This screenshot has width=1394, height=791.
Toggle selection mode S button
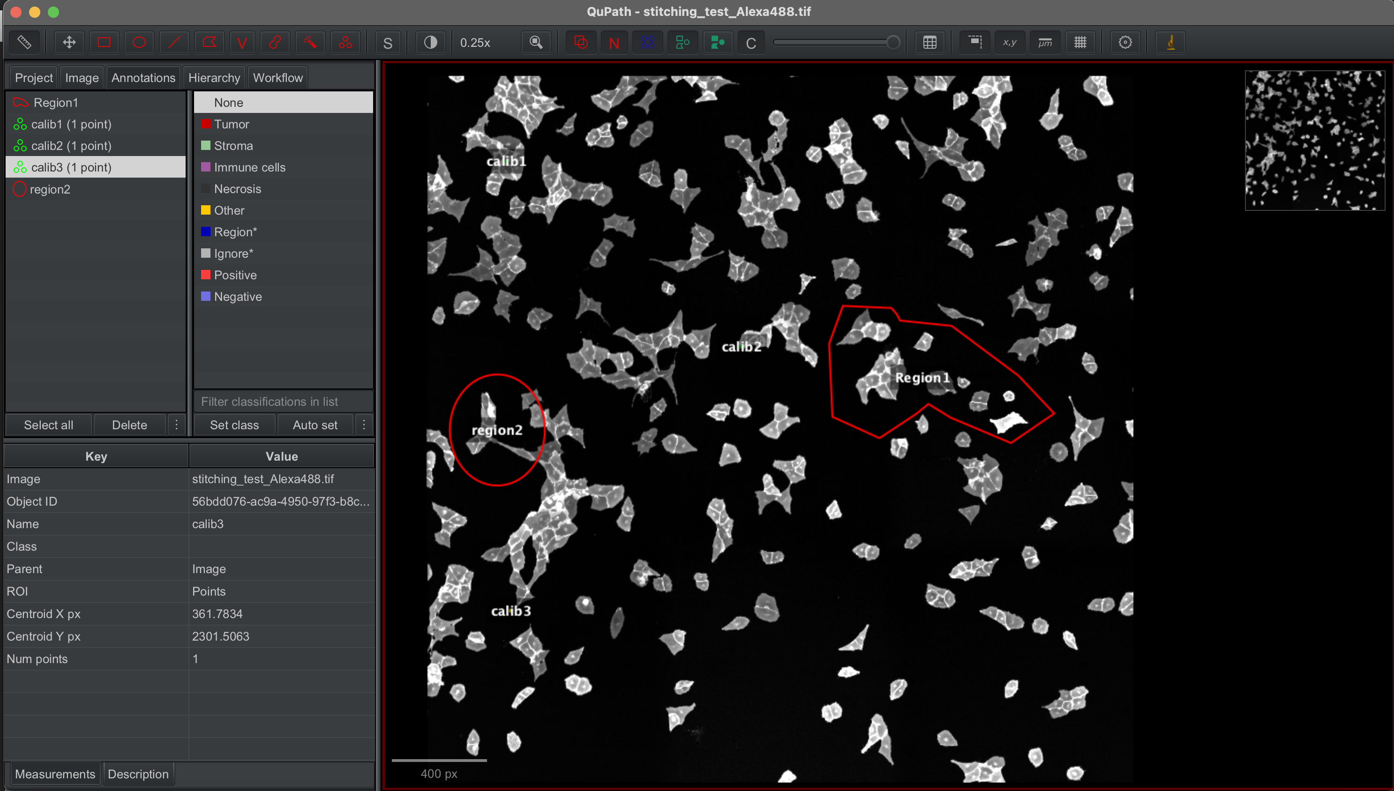tap(387, 42)
